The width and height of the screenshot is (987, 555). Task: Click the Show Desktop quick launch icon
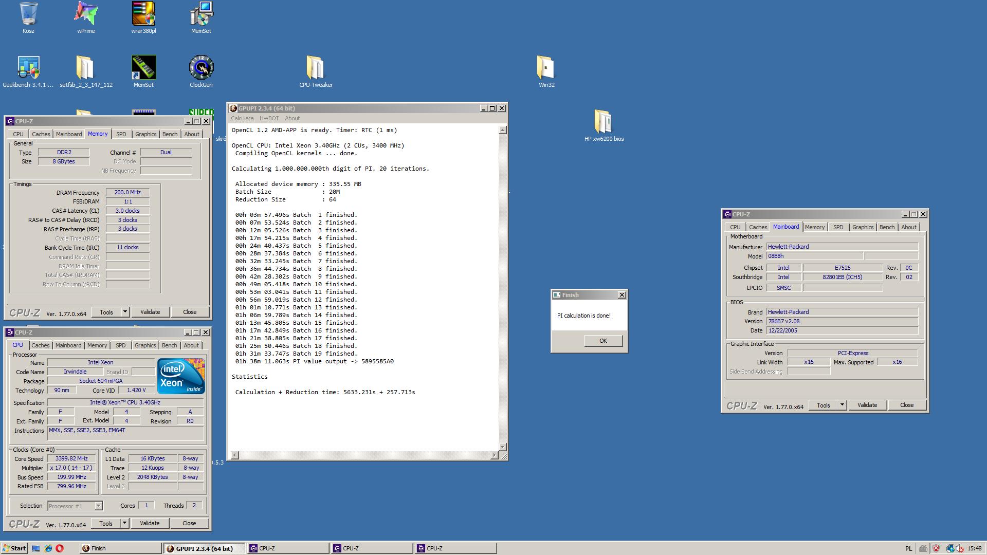(x=36, y=548)
